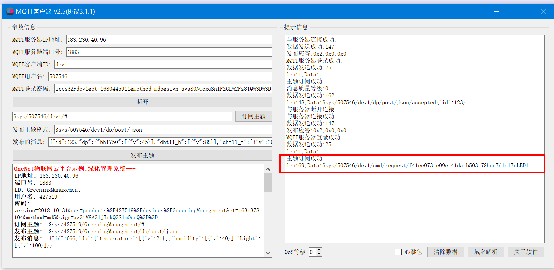Open the 关于软件 about button
The width and height of the screenshot is (554, 270).
coord(526,252)
